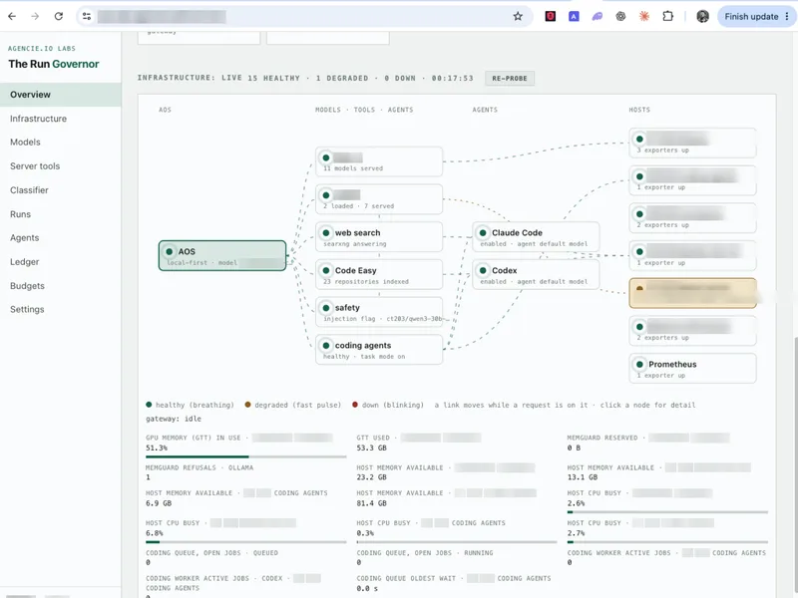The height and width of the screenshot is (598, 798).
Task: Click the status dot on Codex node
Action: [x=483, y=270]
